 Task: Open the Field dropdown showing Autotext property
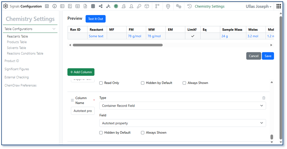[x=183, y=123]
